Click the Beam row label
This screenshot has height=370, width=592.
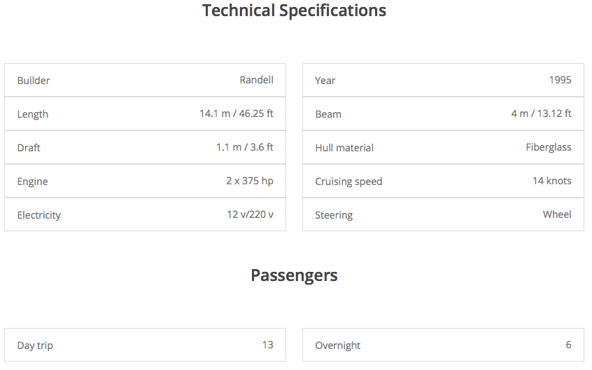[x=328, y=114]
